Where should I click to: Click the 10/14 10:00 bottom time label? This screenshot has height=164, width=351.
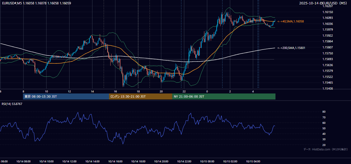[x=46, y=161]
